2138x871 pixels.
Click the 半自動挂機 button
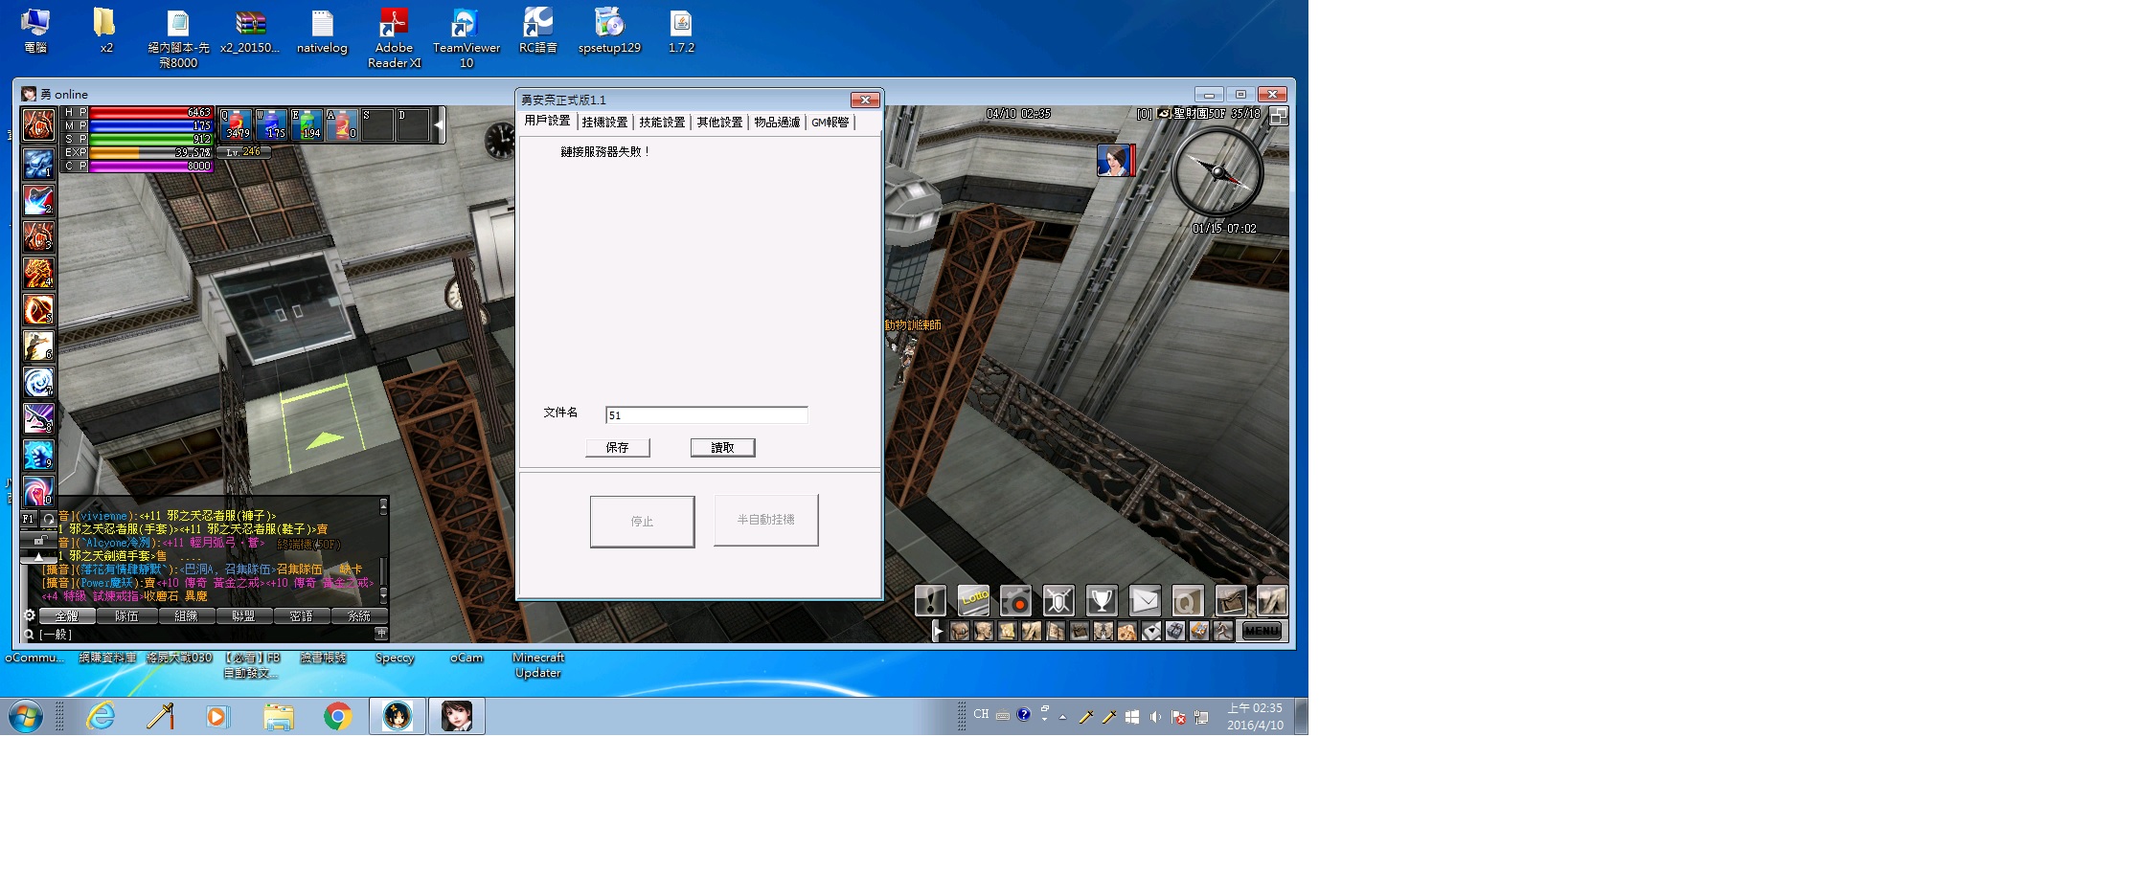tap(766, 520)
